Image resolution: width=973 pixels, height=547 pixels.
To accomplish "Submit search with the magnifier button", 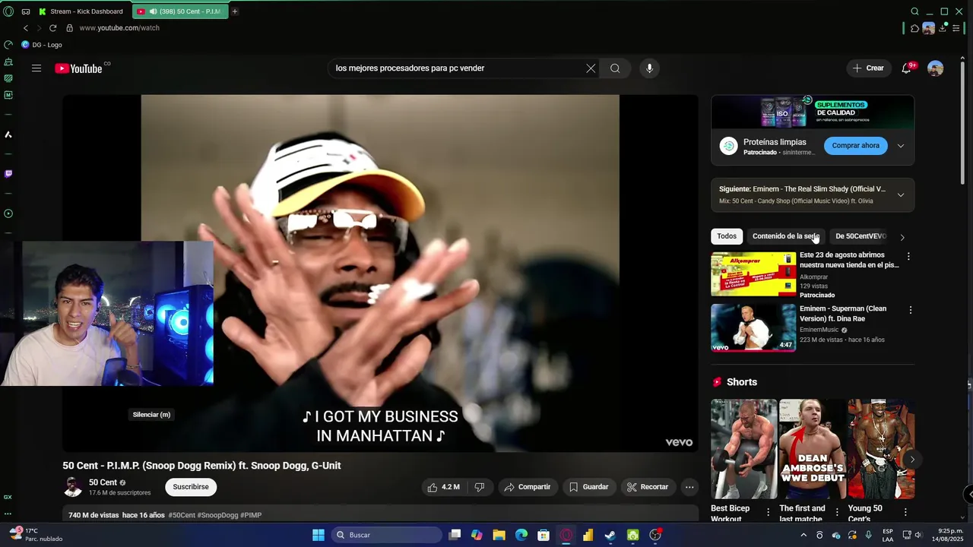I will click(x=615, y=68).
